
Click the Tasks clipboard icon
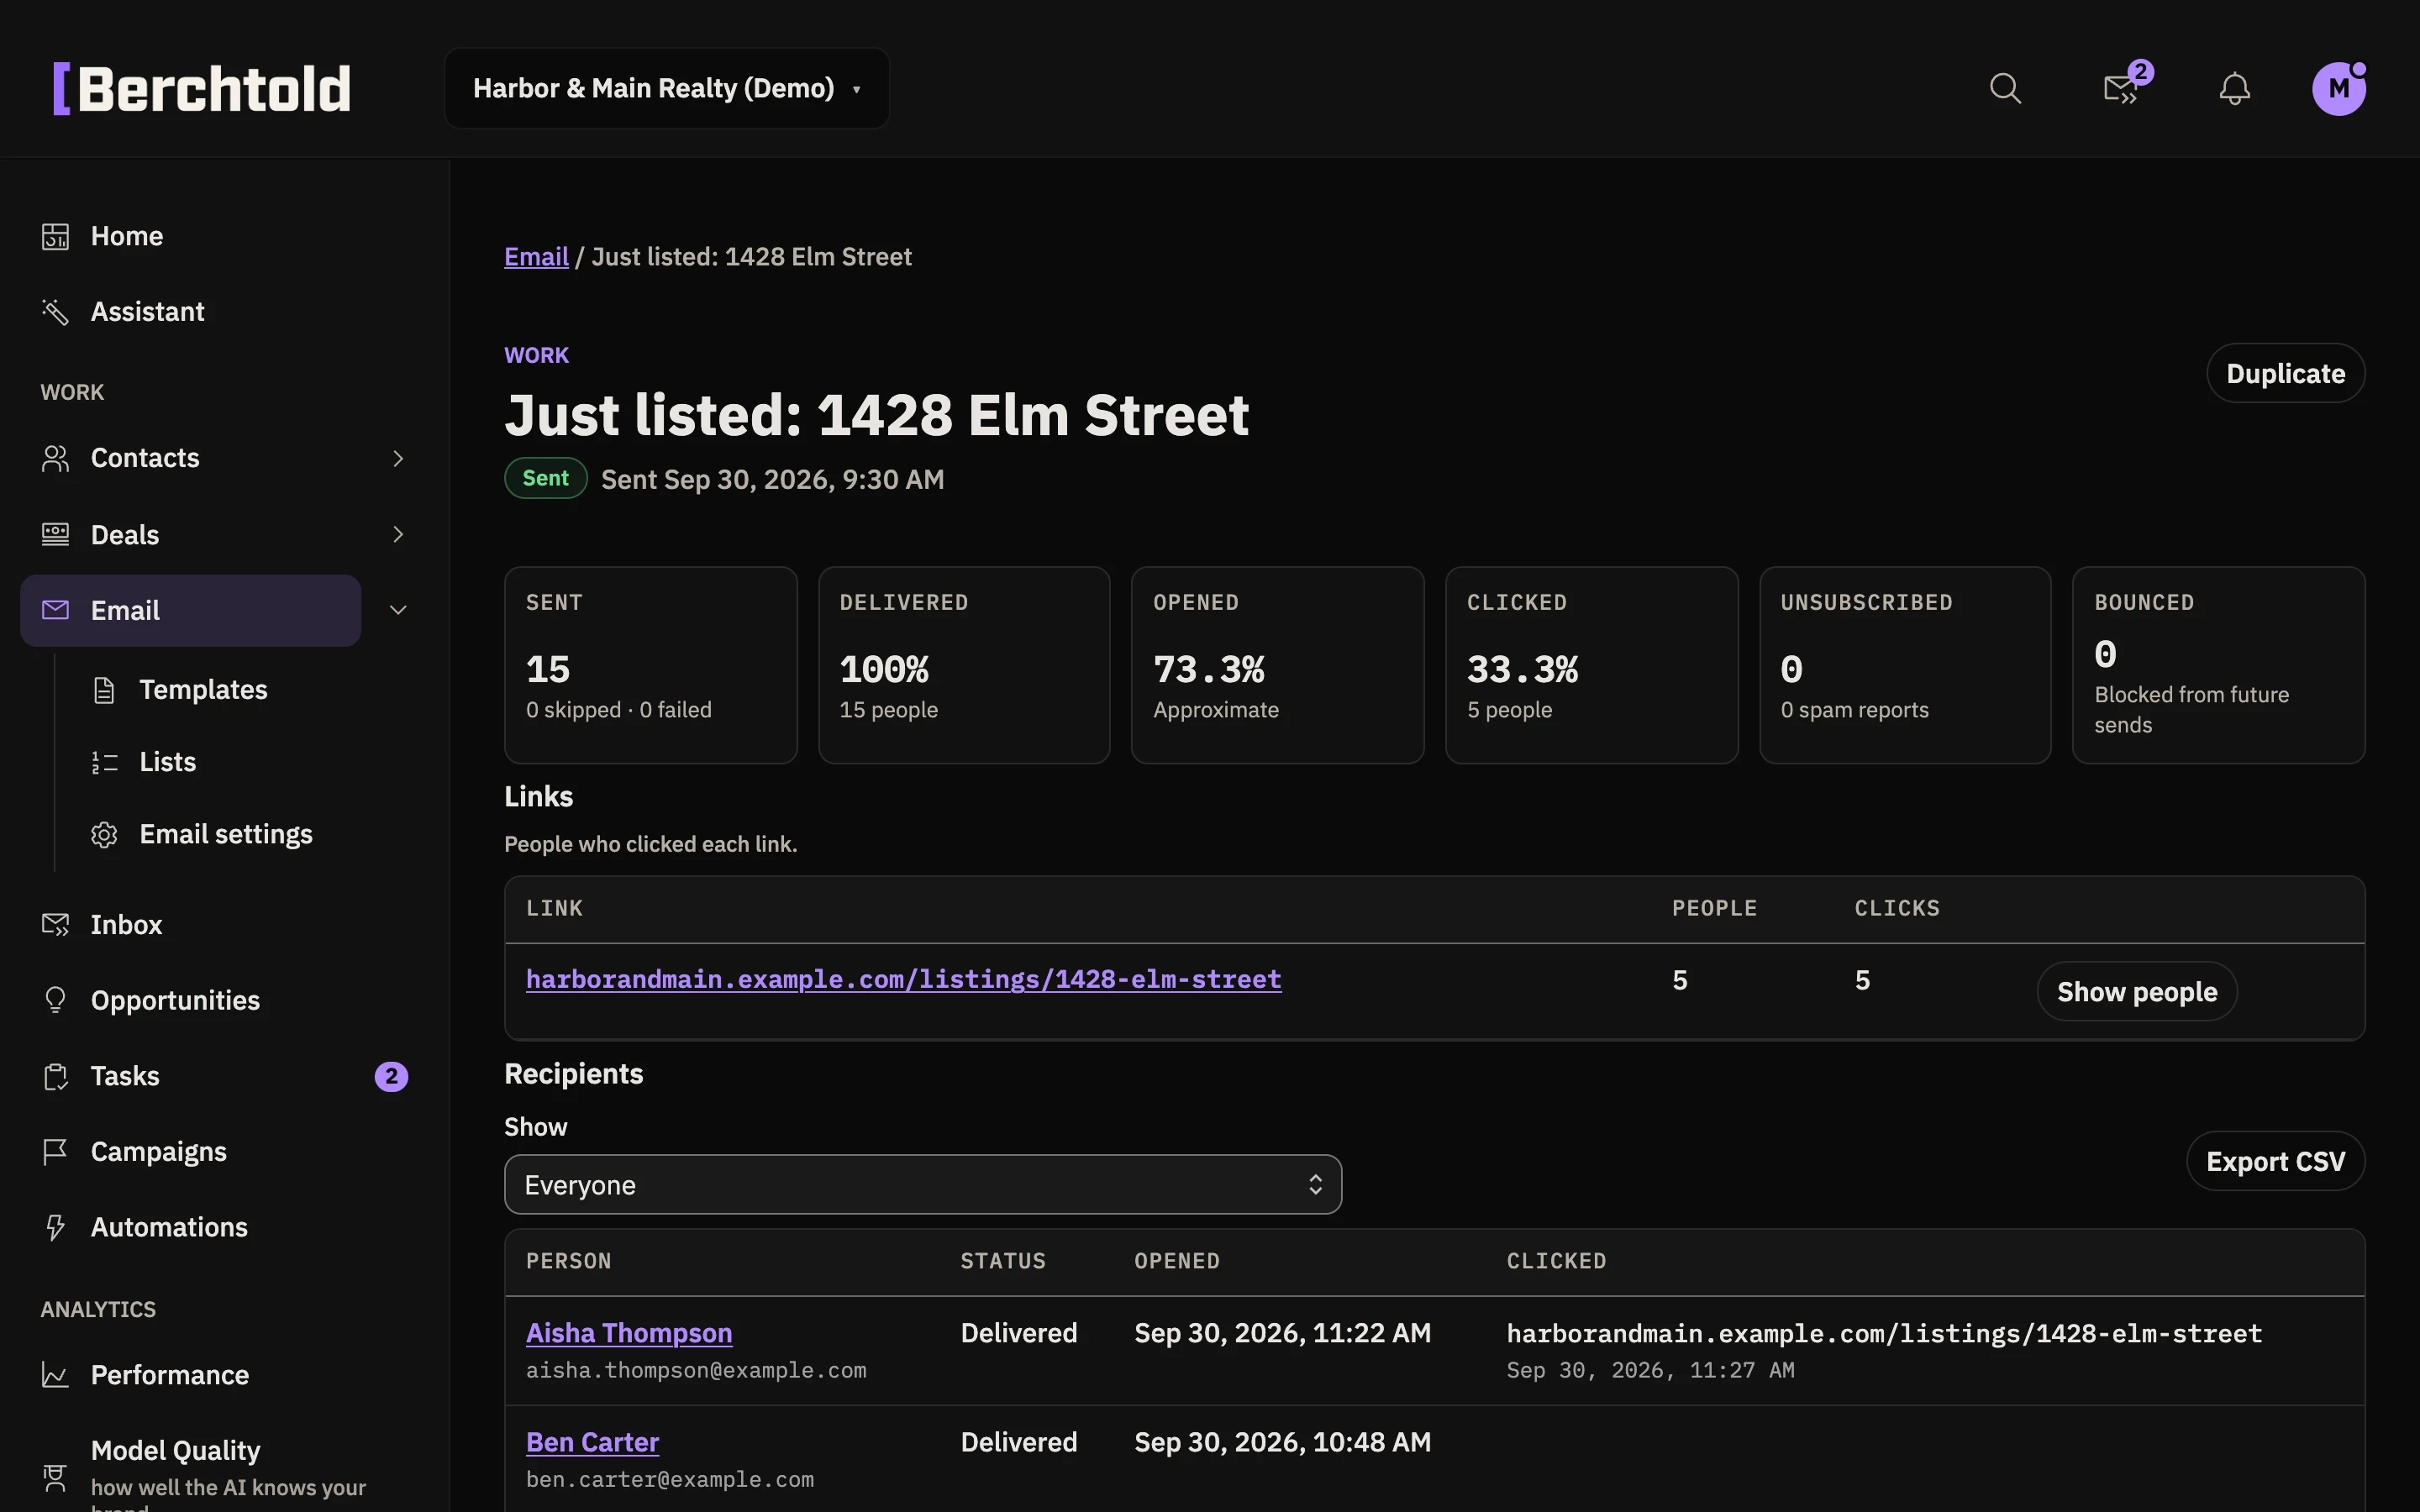[55, 1076]
